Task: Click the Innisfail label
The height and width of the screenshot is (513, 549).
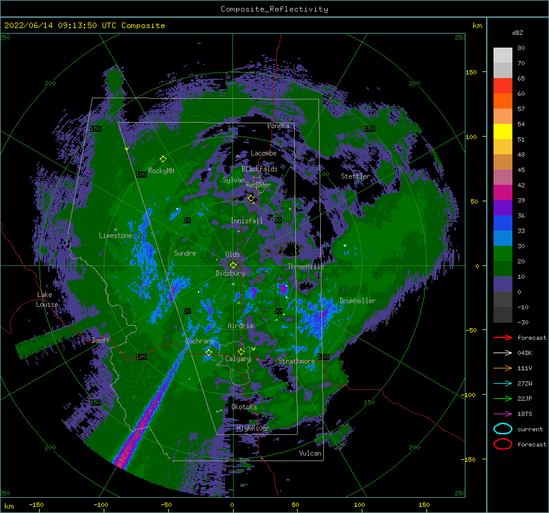Action: pyautogui.click(x=246, y=221)
